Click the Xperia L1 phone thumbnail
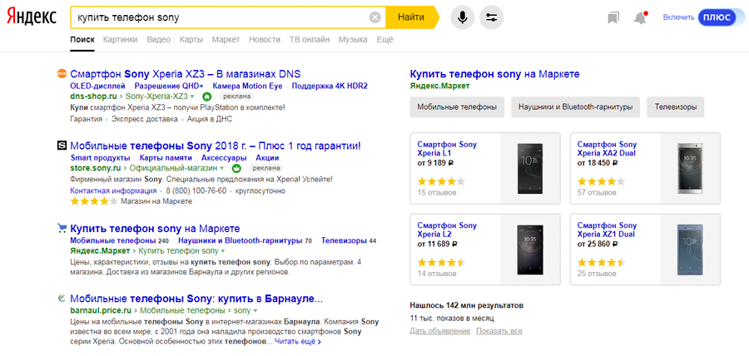The height and width of the screenshot is (356, 749). [530, 169]
